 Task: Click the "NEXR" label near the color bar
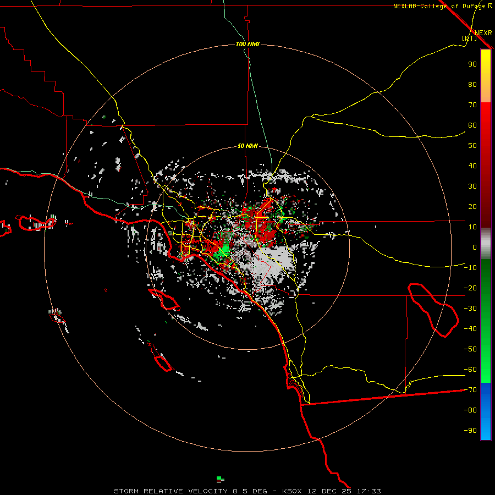[x=483, y=33]
